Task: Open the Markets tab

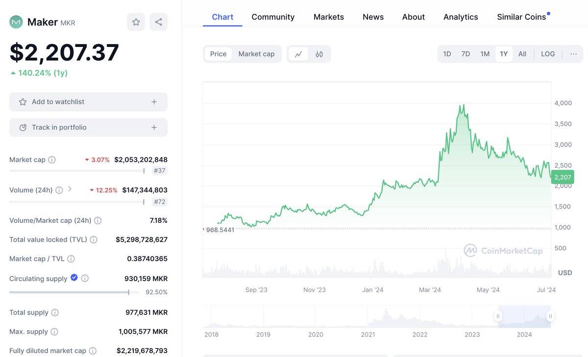Action: pyautogui.click(x=329, y=17)
